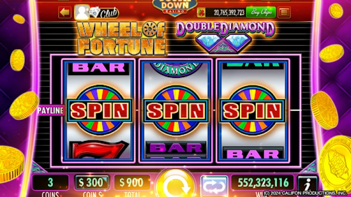Click the chip balance icon
This screenshot has height=197, width=351.
click(x=201, y=12)
